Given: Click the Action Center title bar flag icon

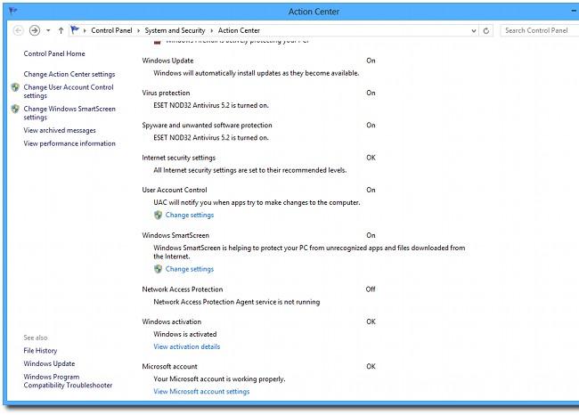Looking at the screenshot, I should [13, 11].
